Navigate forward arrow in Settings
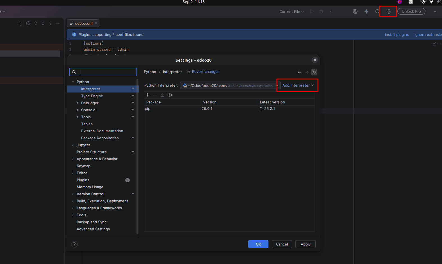442x264 pixels. click(x=307, y=72)
